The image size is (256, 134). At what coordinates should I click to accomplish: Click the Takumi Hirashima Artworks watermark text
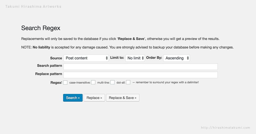click(x=33, y=6)
